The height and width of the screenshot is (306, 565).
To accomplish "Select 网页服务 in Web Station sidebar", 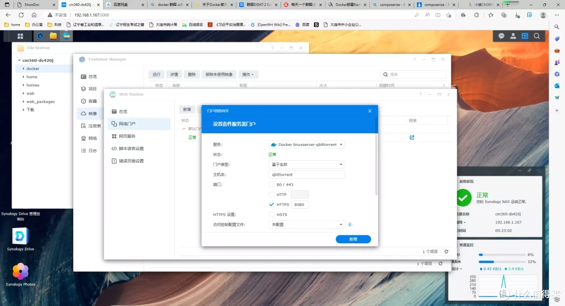I will point(139,136).
